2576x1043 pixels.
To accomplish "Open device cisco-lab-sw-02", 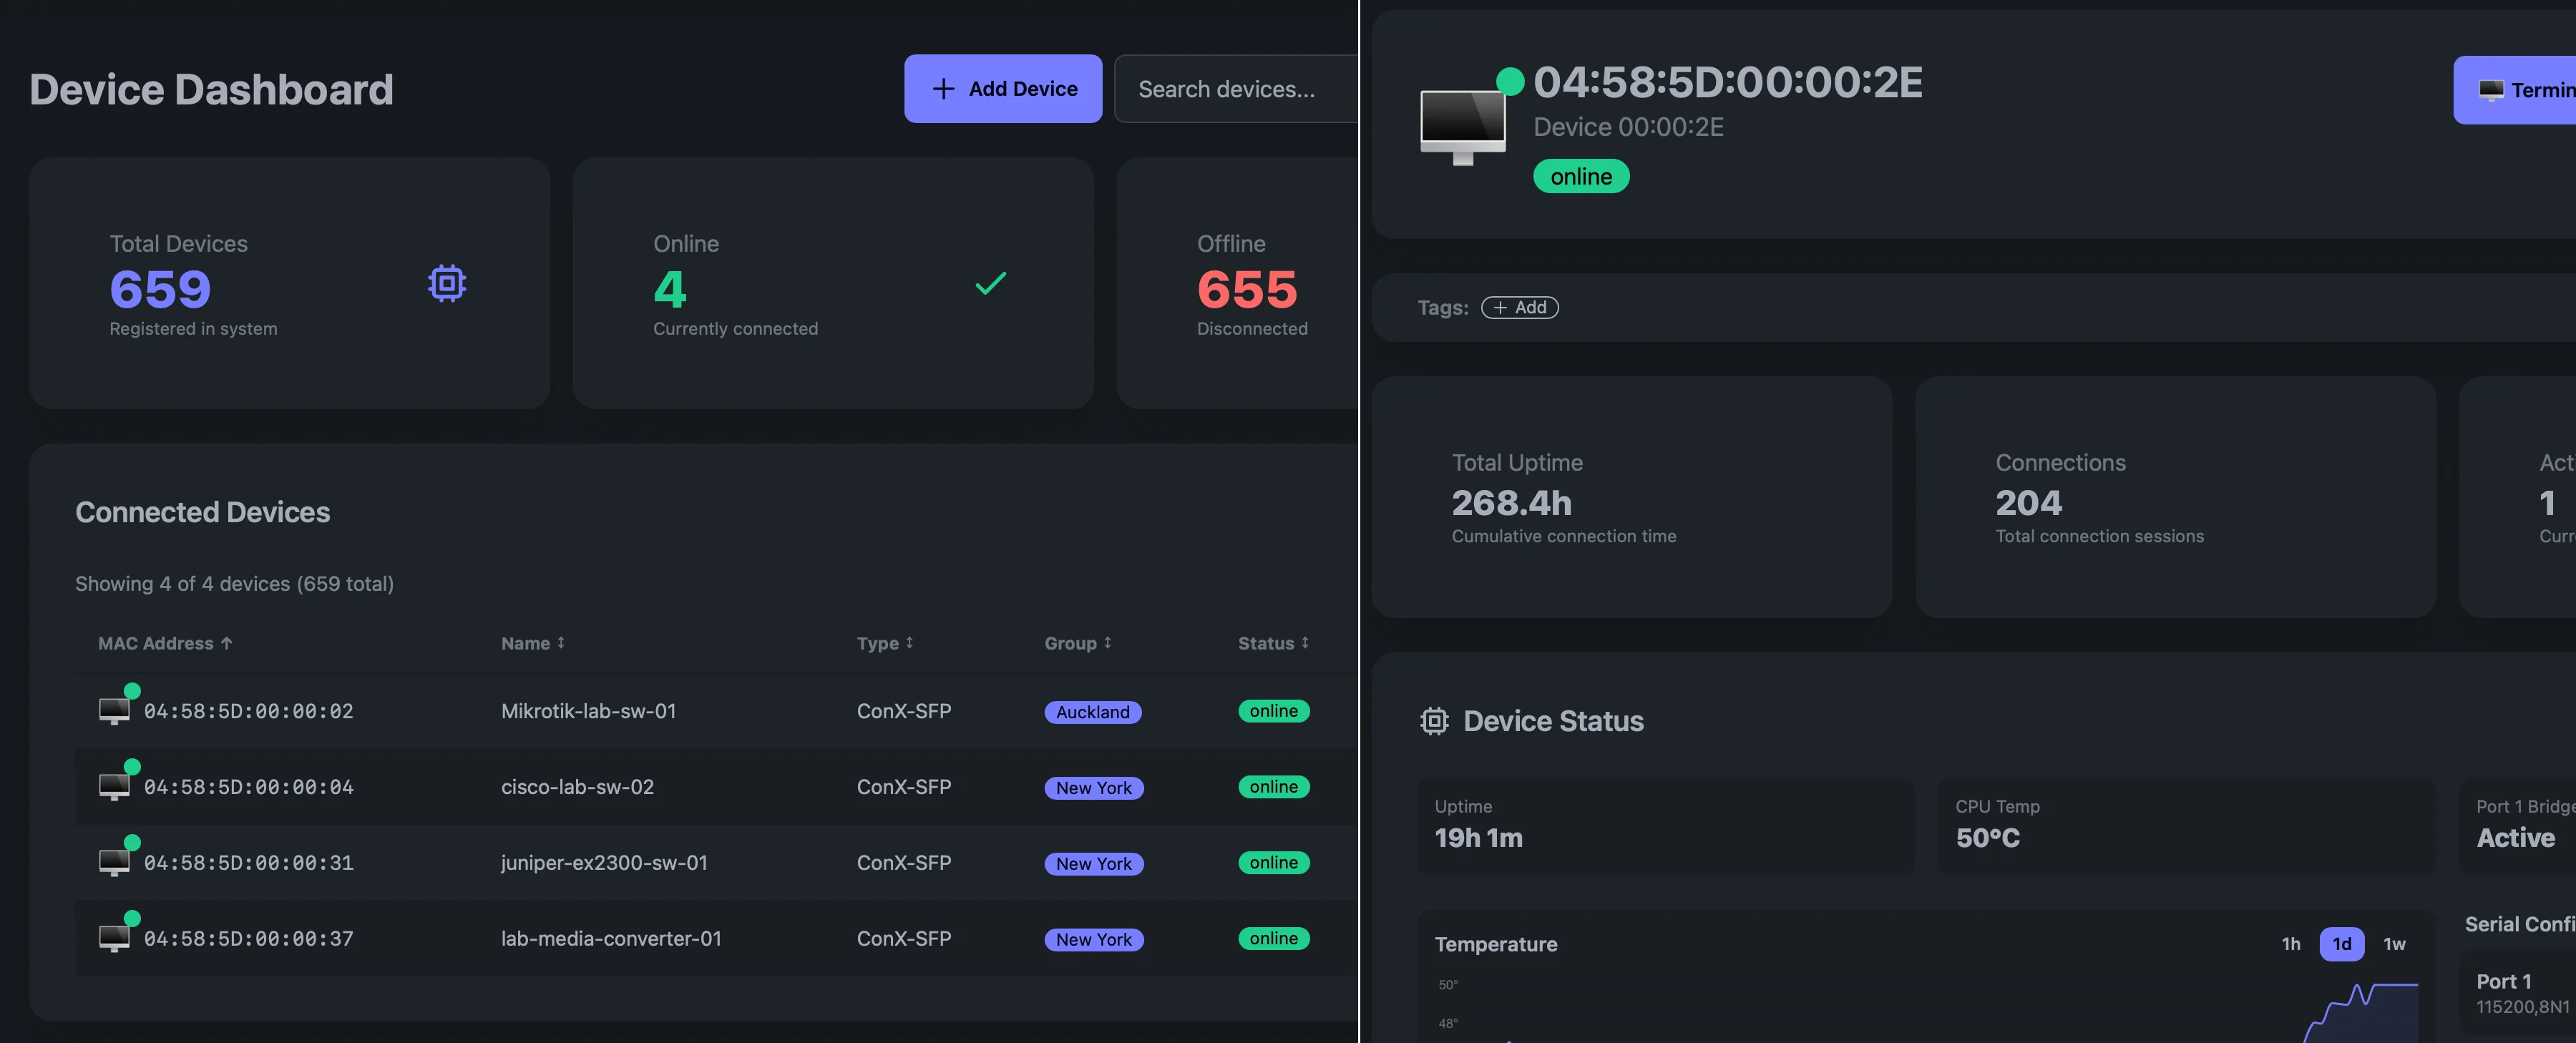I will 578,787.
